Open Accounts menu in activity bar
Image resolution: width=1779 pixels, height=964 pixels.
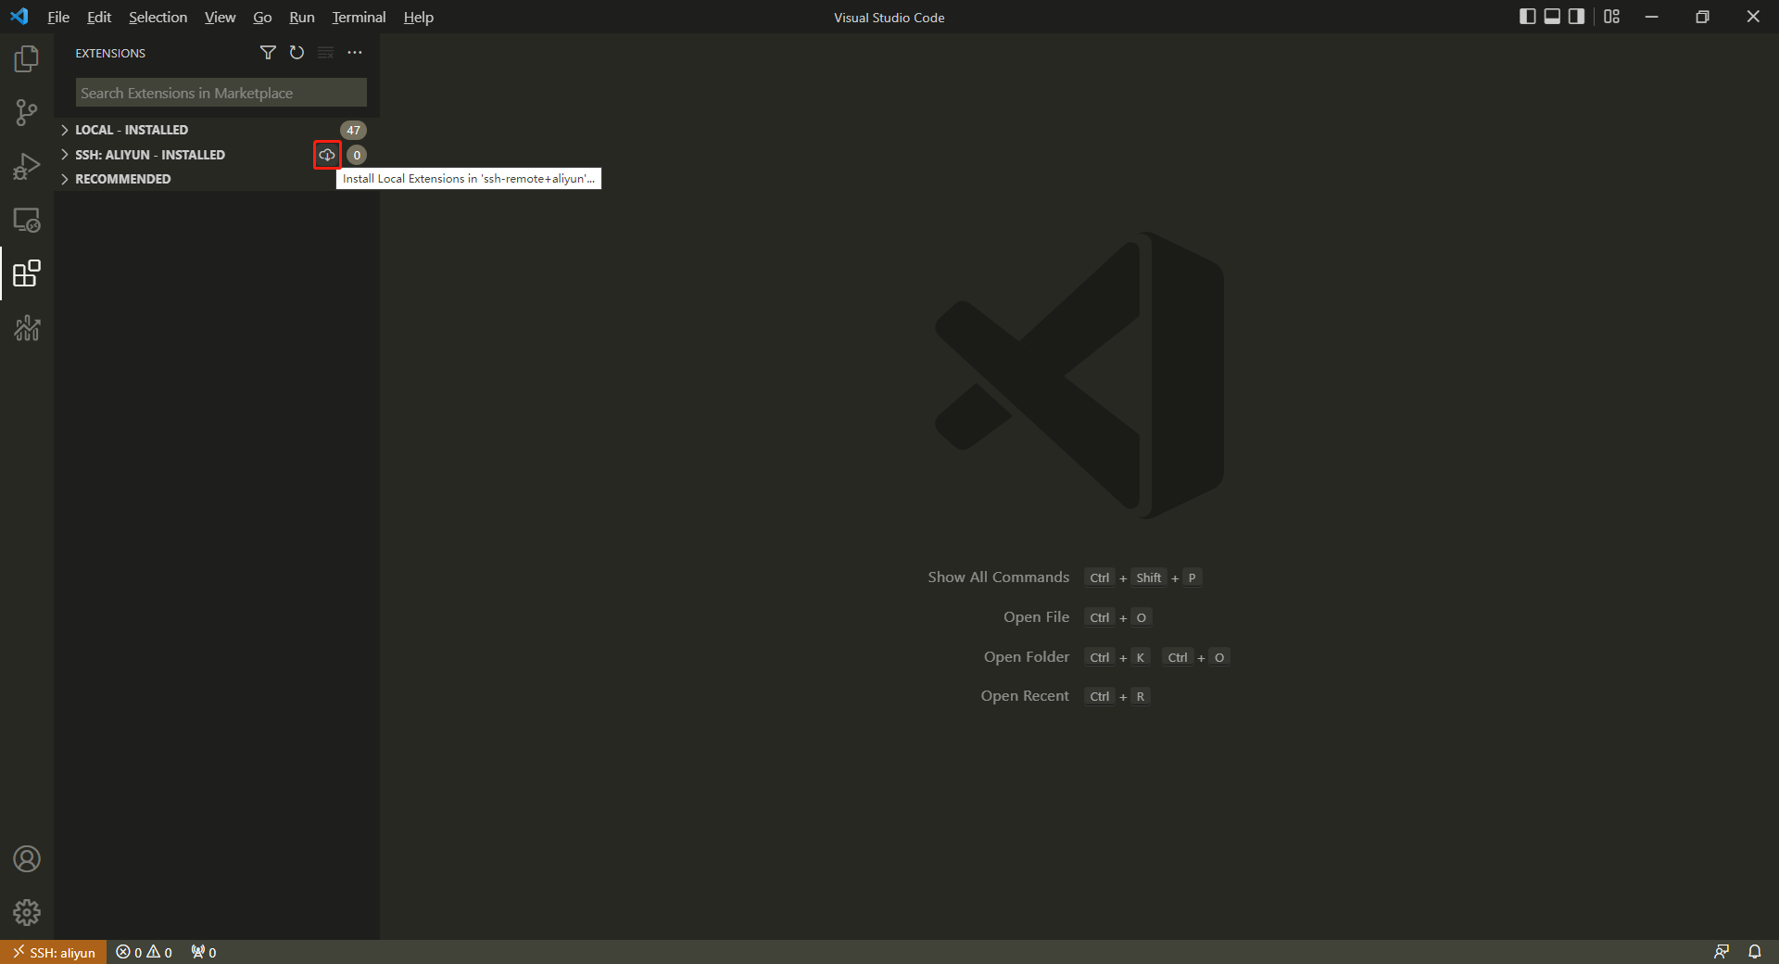[x=27, y=859]
